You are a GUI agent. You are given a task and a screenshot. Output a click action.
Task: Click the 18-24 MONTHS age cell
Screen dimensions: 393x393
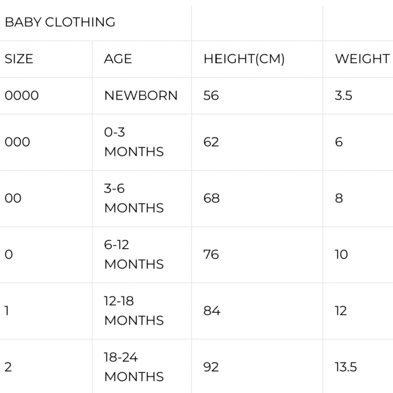(x=134, y=367)
